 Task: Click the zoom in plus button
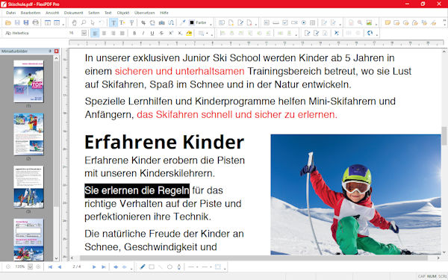pos(38,267)
